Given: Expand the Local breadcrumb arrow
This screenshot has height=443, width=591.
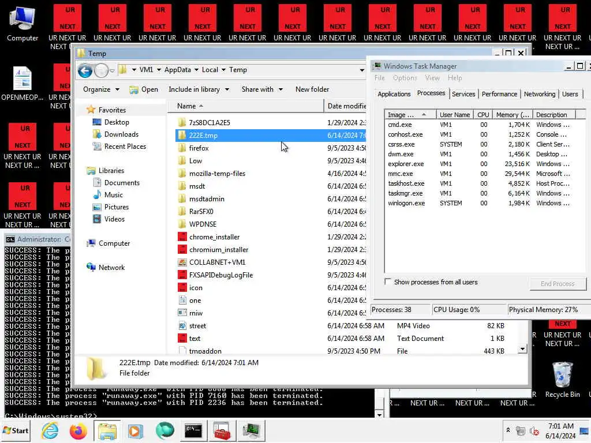Looking at the screenshot, I should point(223,70).
